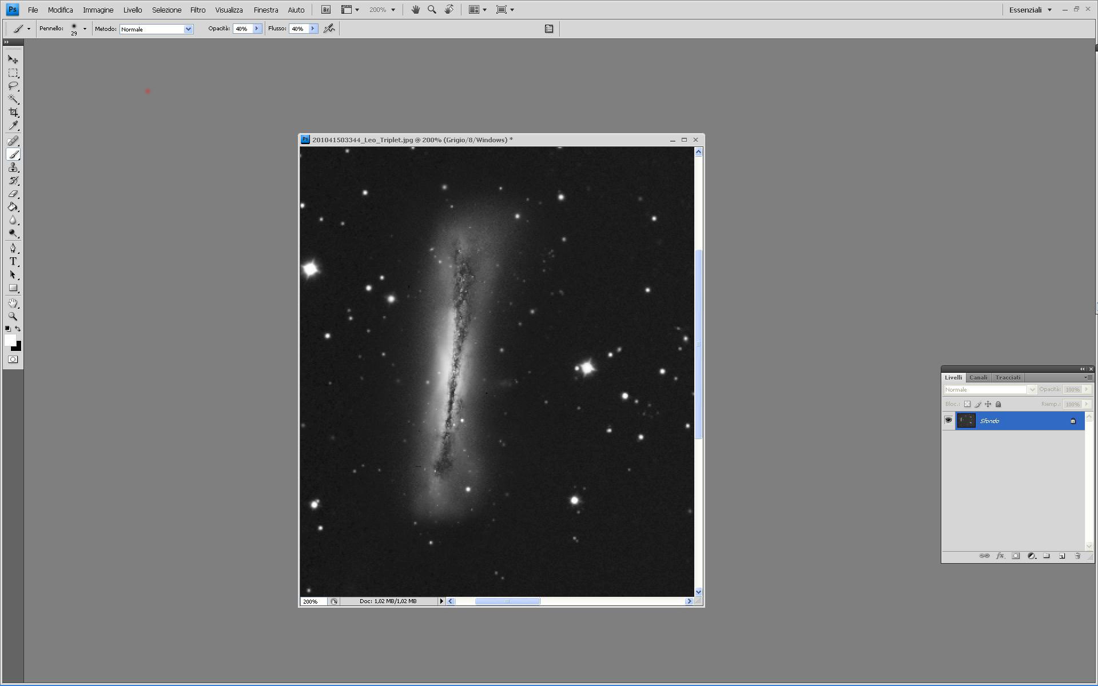Select the Clone Stamp tool
The width and height of the screenshot is (1098, 686).
(x=13, y=167)
